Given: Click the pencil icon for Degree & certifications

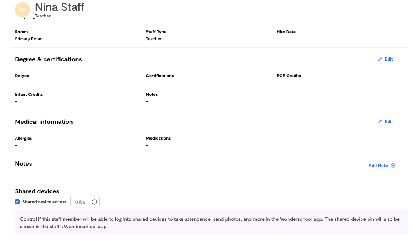Looking at the screenshot, I should [x=380, y=59].
